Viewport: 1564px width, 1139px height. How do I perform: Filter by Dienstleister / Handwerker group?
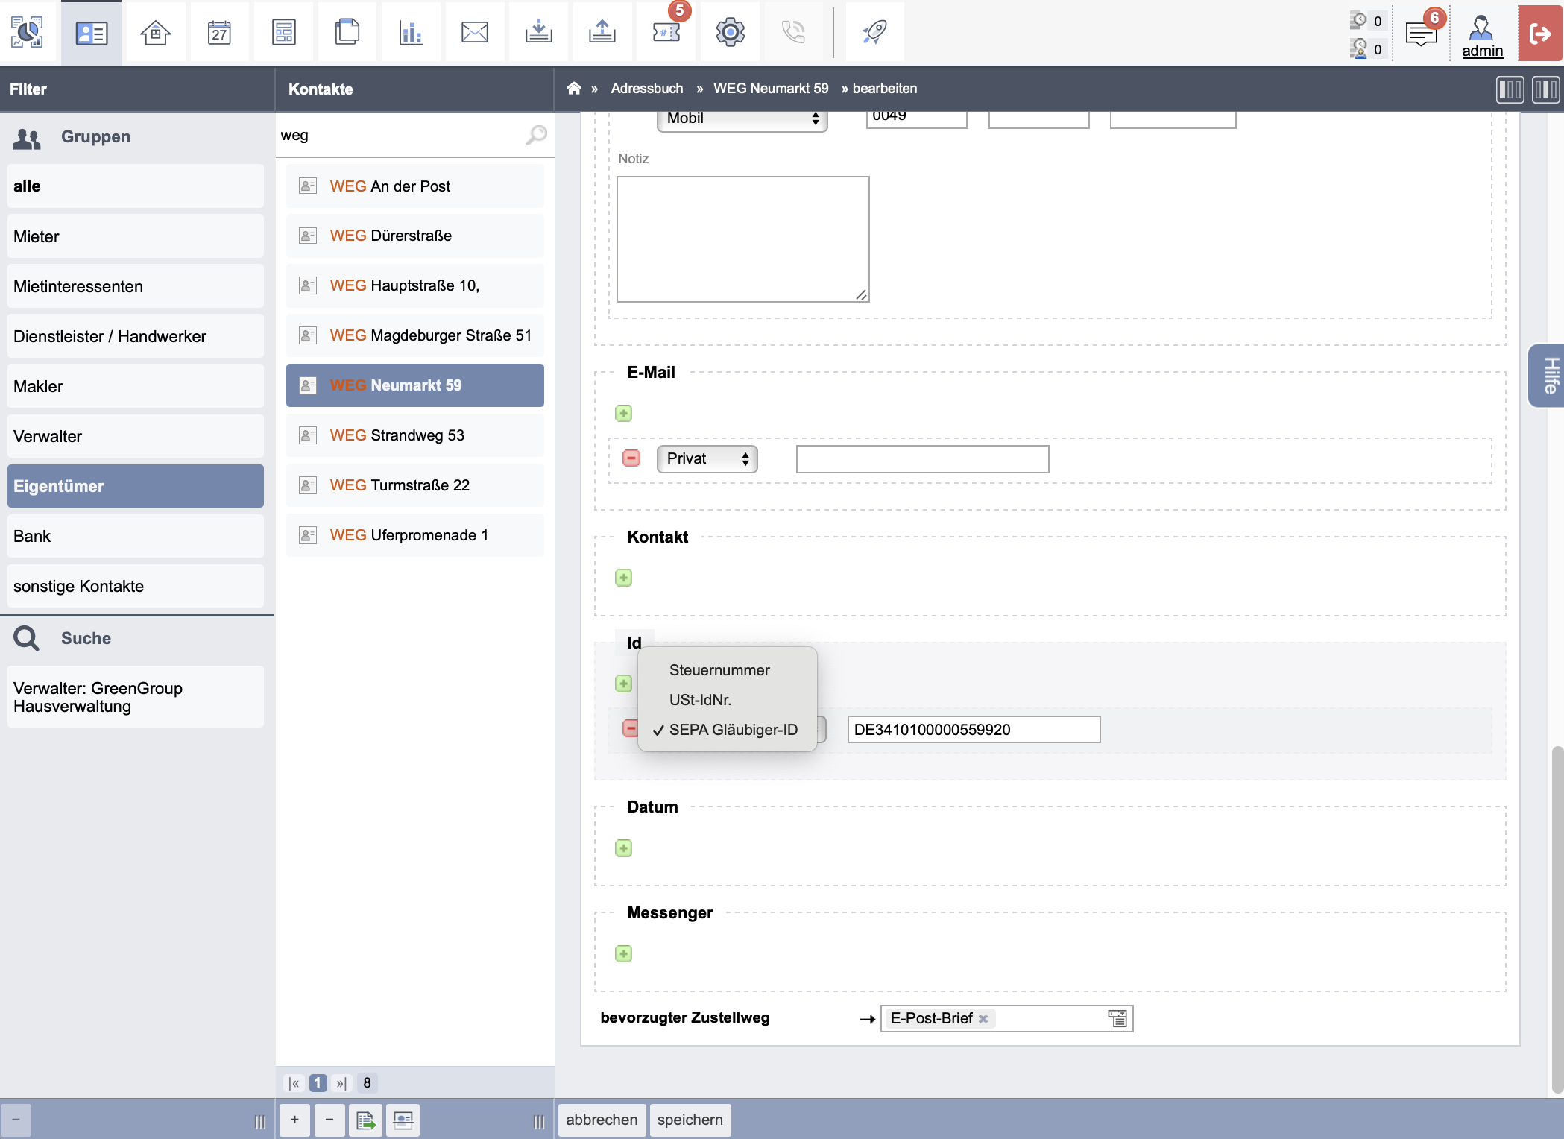(x=136, y=336)
